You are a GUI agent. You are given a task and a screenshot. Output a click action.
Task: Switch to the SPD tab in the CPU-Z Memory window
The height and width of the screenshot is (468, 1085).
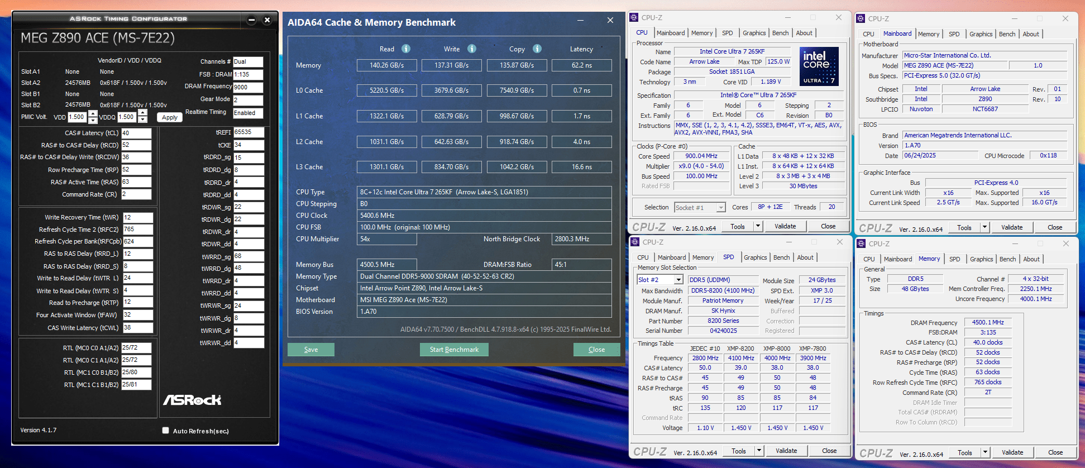954,259
